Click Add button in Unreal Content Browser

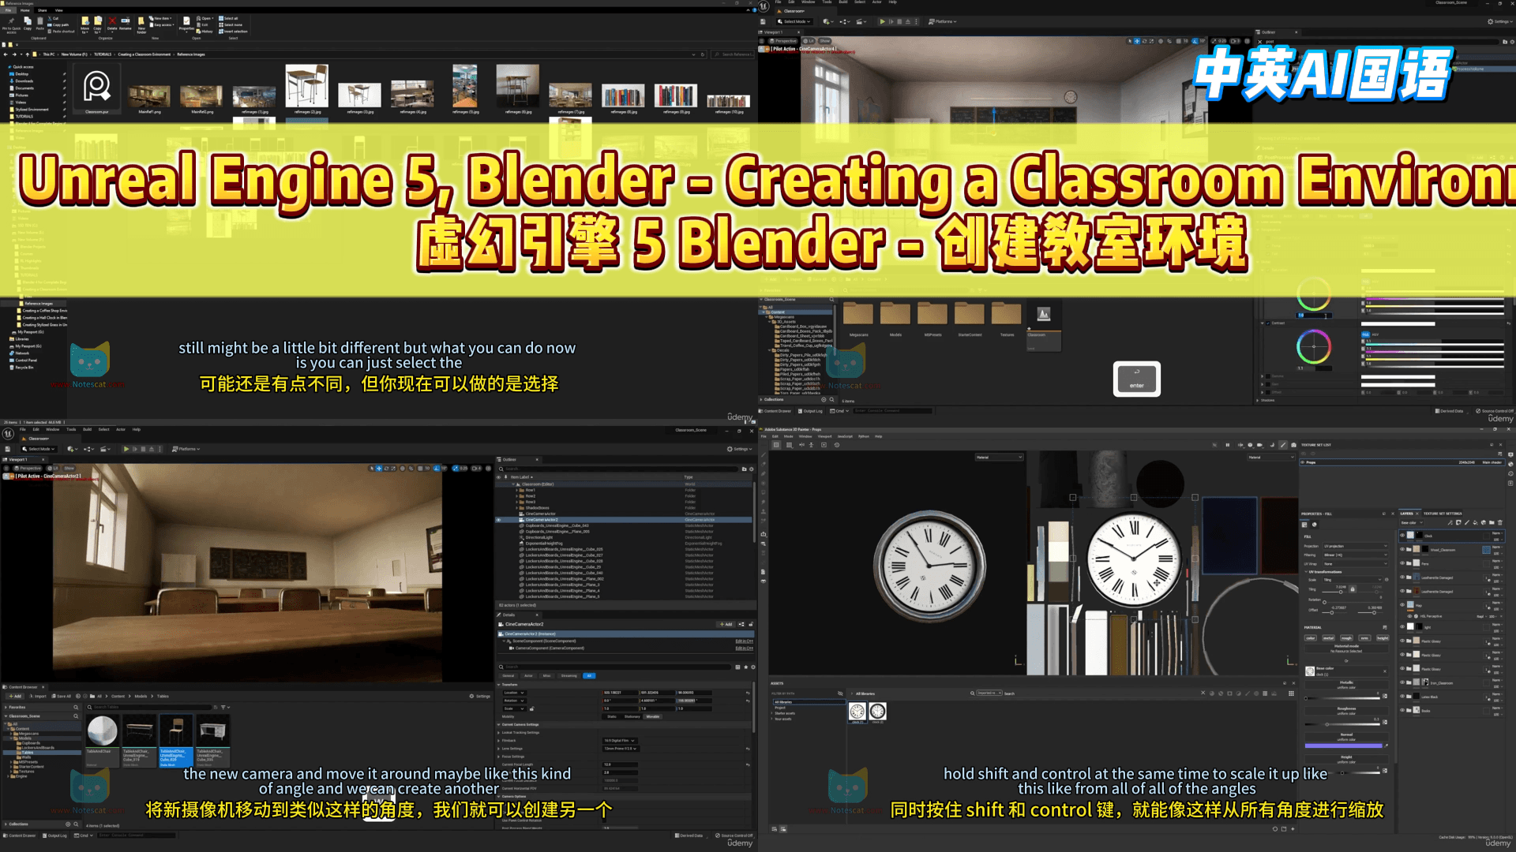[15, 697]
